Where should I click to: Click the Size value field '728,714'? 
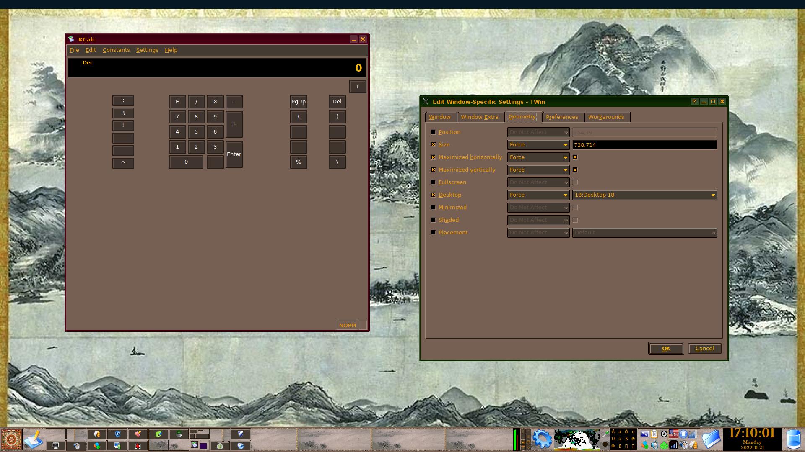point(645,145)
